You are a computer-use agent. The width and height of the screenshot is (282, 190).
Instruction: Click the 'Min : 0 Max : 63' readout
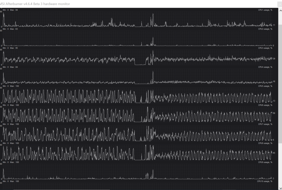[10, 29]
